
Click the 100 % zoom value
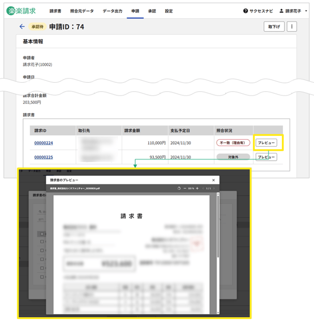coord(191,188)
